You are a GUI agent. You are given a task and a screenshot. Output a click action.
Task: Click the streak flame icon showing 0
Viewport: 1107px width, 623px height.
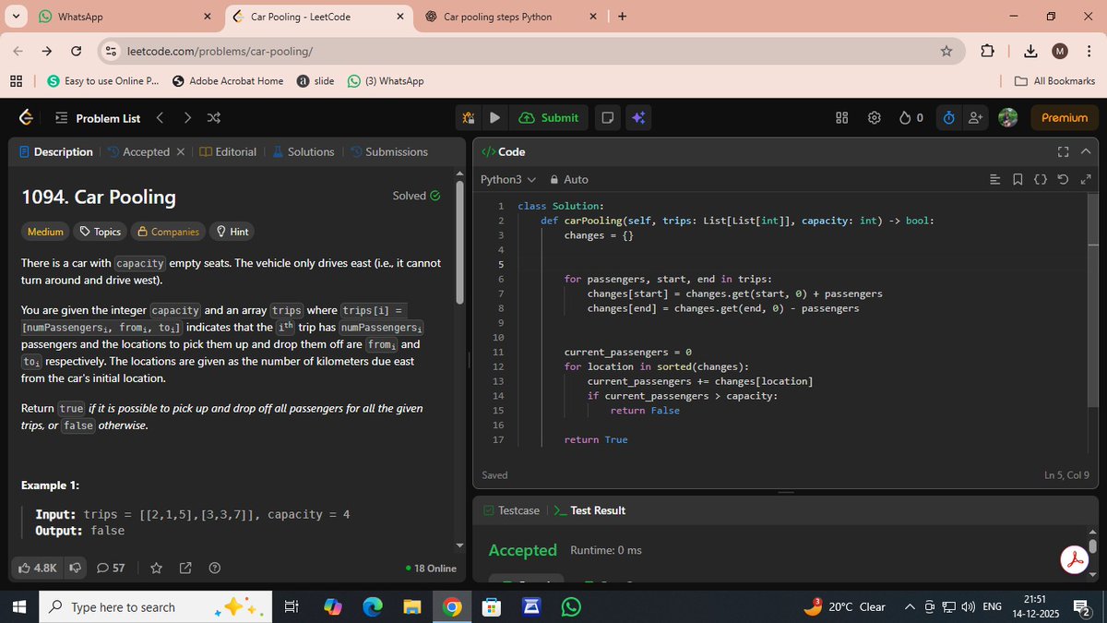tap(911, 117)
